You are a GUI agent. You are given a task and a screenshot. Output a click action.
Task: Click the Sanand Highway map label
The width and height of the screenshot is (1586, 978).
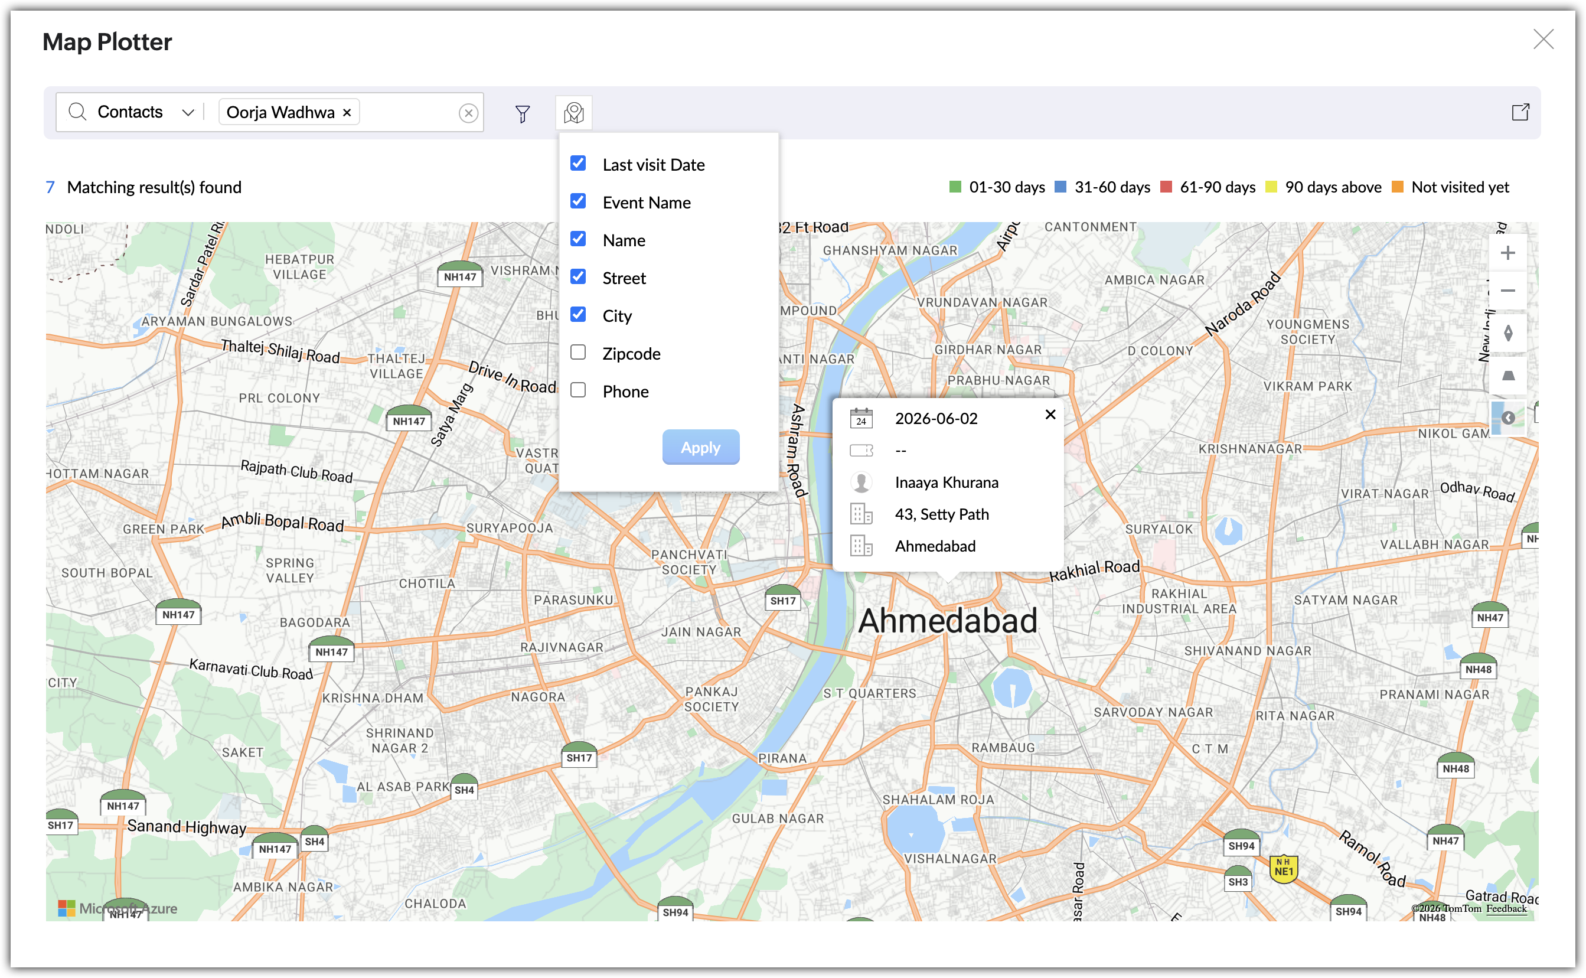point(187,827)
